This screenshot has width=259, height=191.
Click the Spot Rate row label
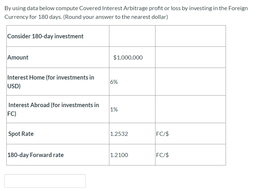pos(21,134)
